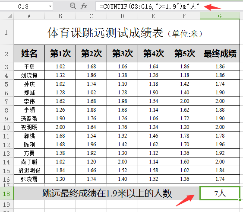
Task: Click 汤盈盈's 第1次 score 1.90
Action: click(x=60, y=119)
